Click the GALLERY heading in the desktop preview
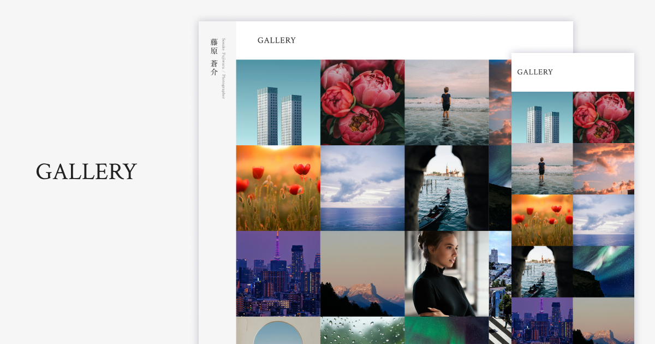Image resolution: width=655 pixels, height=344 pixels. tap(277, 40)
